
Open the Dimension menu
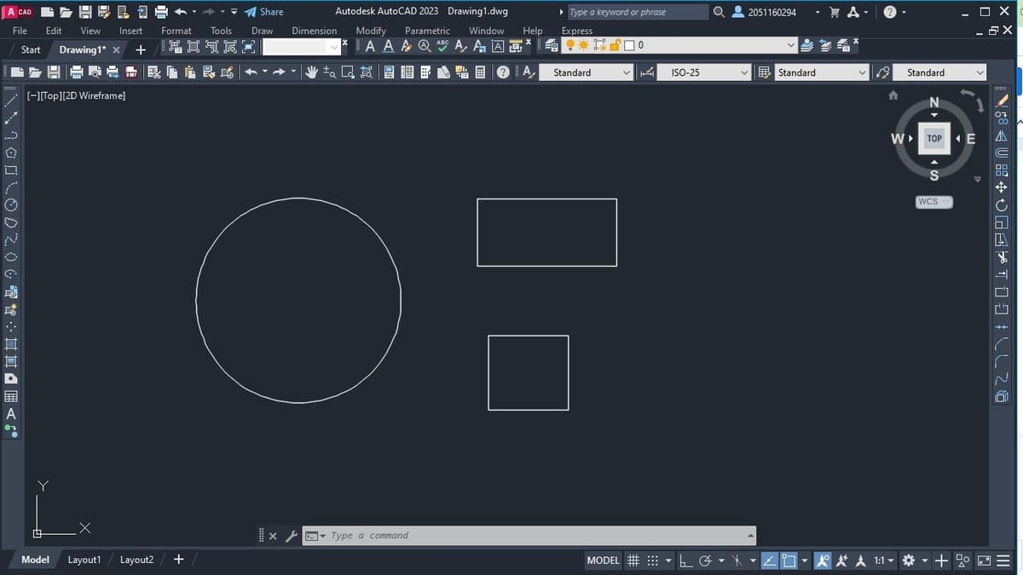(314, 31)
